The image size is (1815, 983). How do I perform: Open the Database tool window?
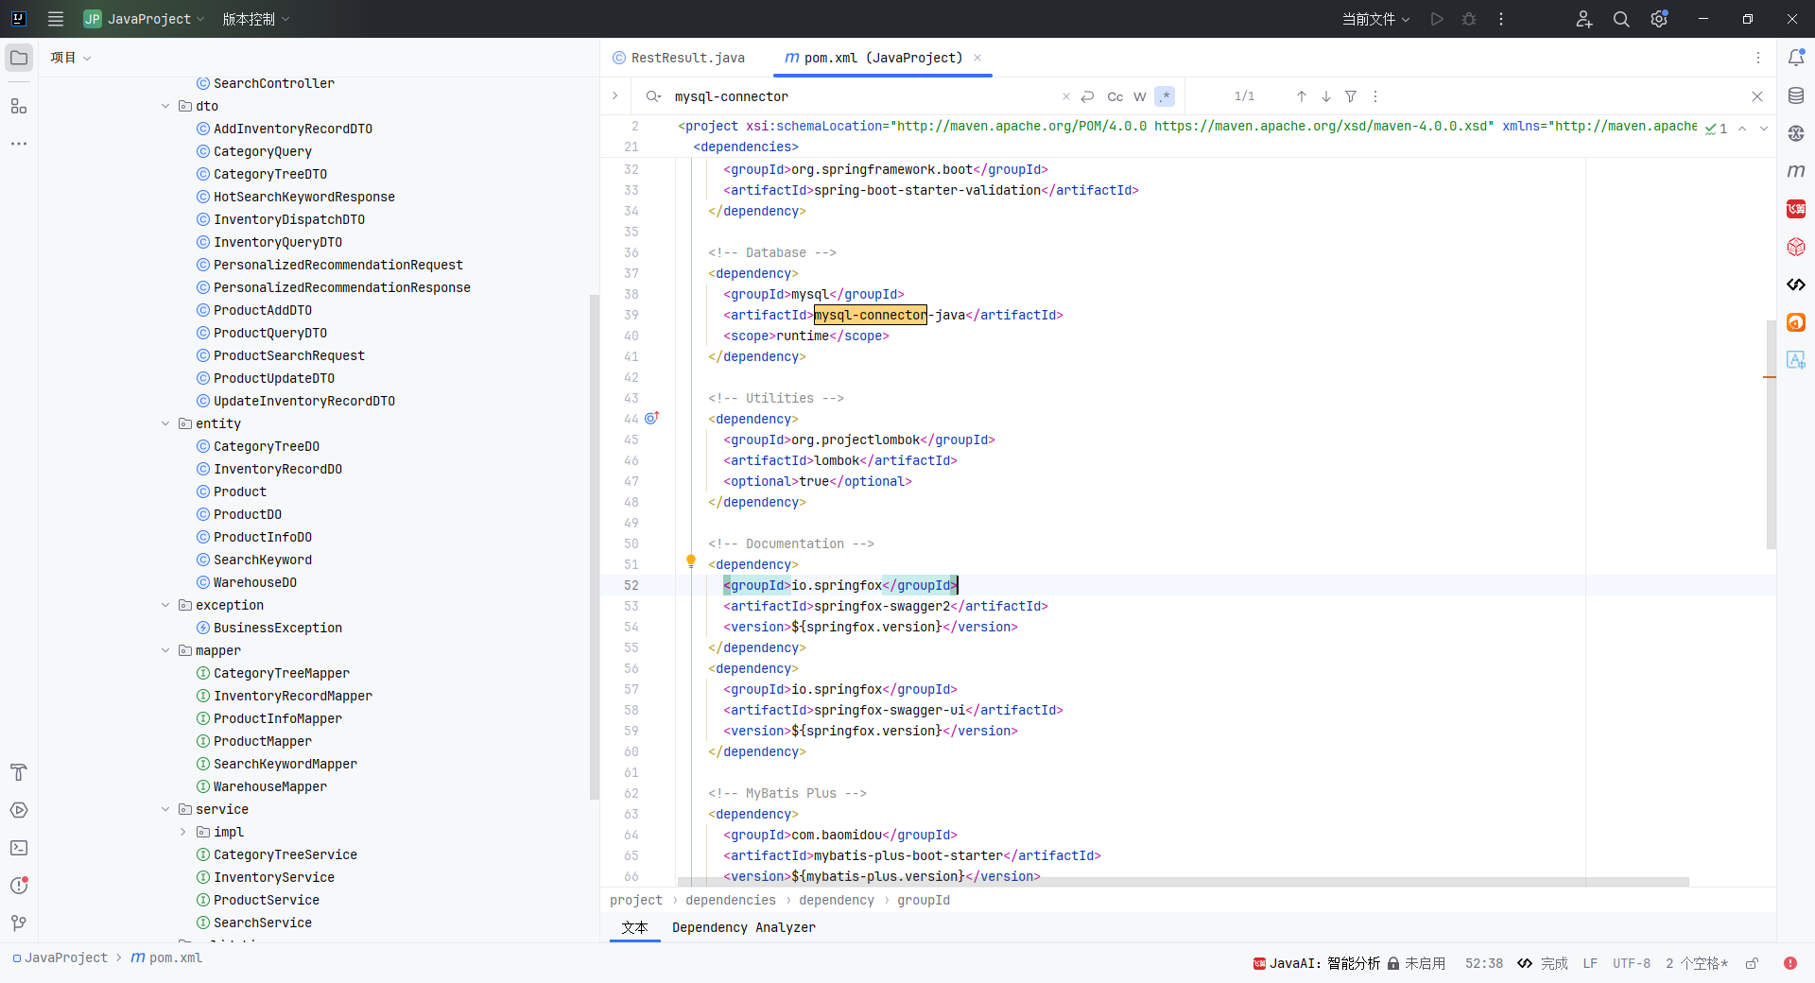pos(1796,95)
